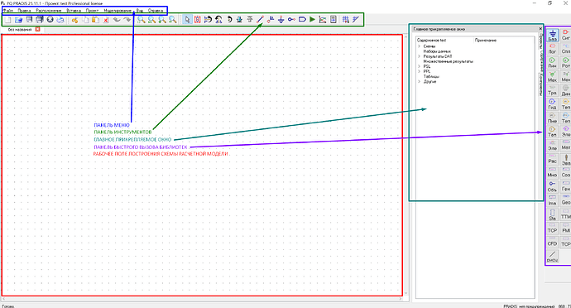Image resolution: width=571 pixels, height=308 pixels.
Task: Expand the PSL tree node
Action: pyautogui.click(x=419, y=66)
